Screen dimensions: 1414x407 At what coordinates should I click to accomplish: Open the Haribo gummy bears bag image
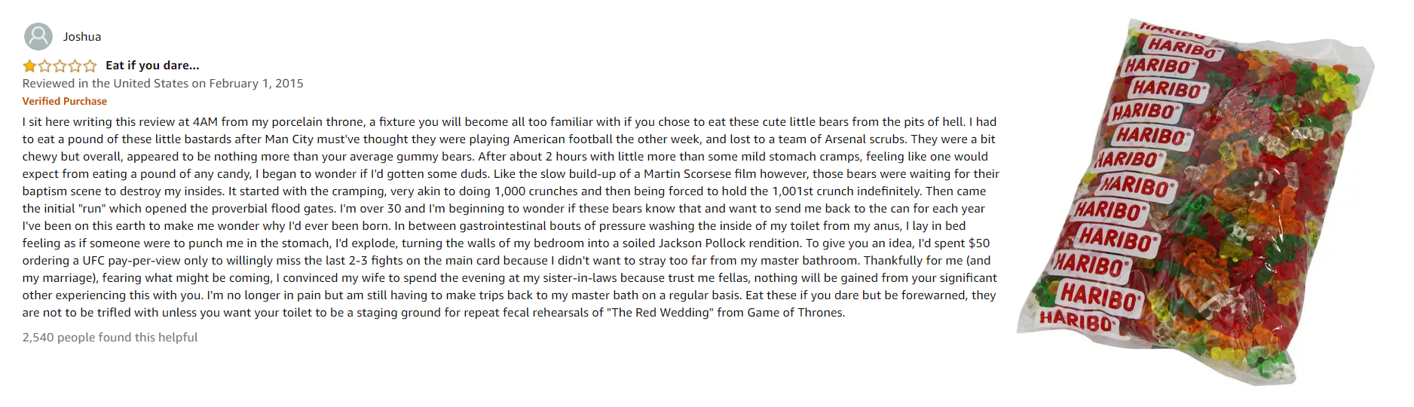pyautogui.click(x=1195, y=201)
